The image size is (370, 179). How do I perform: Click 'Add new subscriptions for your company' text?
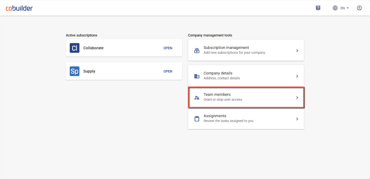coord(234,53)
